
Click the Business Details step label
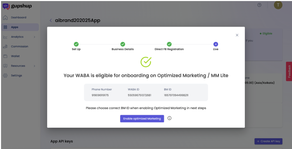click(x=123, y=49)
